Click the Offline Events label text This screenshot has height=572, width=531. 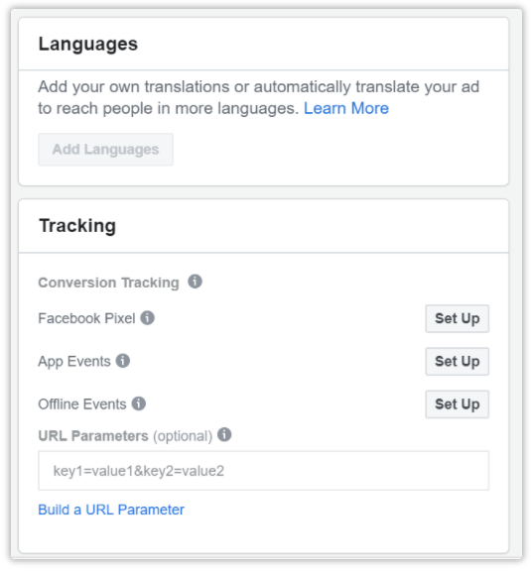[82, 404]
